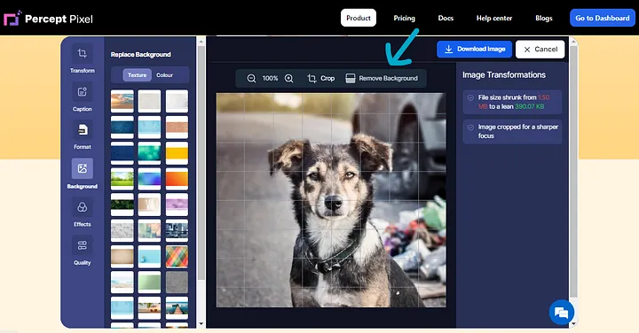The width and height of the screenshot is (639, 333).
Task: Click the Percept Pixel logo
Action: pos(49,19)
